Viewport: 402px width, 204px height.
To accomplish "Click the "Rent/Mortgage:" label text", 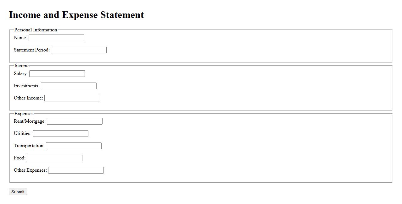I will click(x=30, y=121).
